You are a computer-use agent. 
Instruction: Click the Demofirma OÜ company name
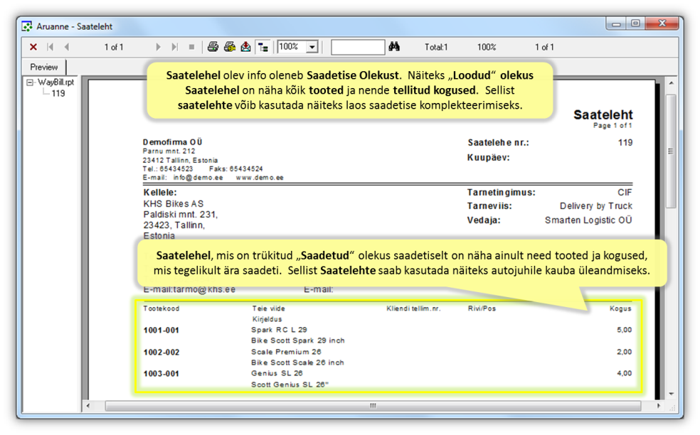tap(172, 142)
